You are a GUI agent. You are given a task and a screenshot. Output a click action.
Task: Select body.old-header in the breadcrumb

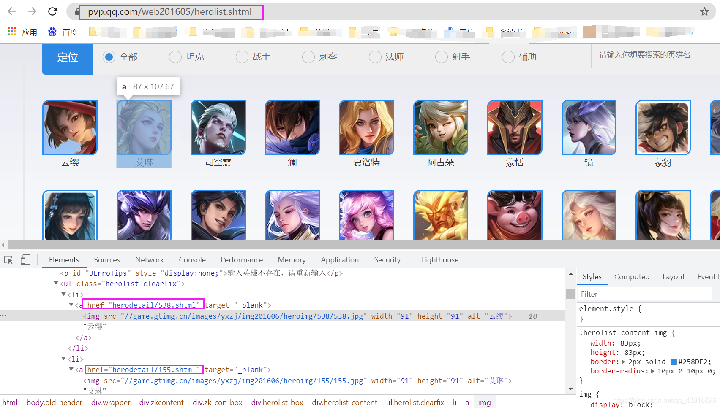coord(54,403)
